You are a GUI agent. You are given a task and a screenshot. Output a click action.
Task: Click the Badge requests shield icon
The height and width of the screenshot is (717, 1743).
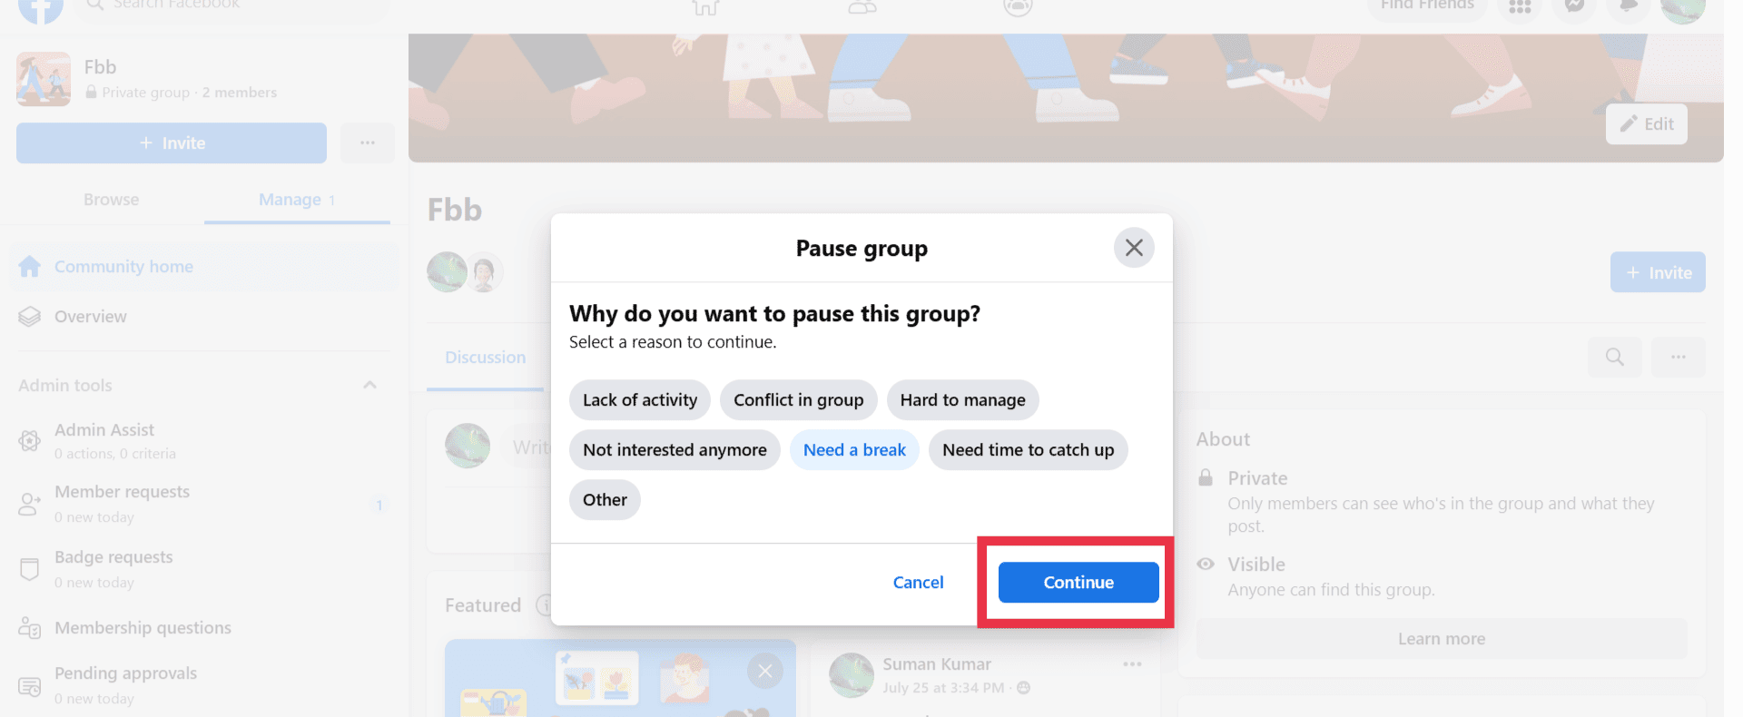pyautogui.click(x=30, y=569)
